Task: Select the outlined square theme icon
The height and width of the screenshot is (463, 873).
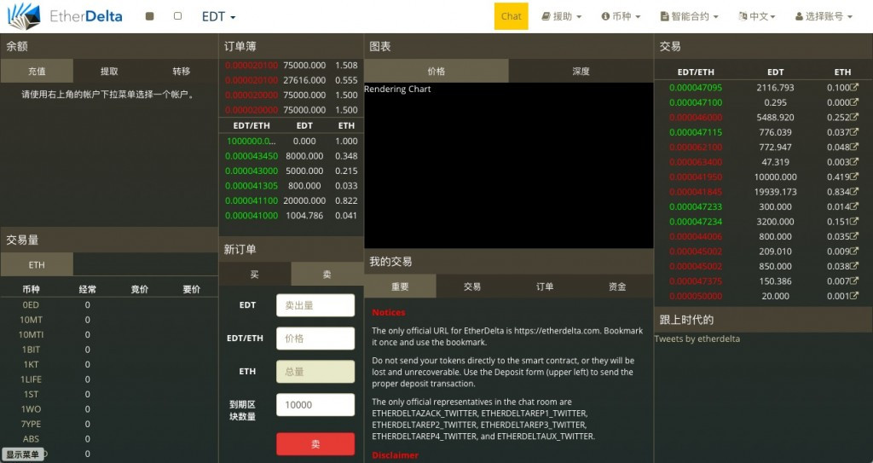Action: tap(177, 16)
